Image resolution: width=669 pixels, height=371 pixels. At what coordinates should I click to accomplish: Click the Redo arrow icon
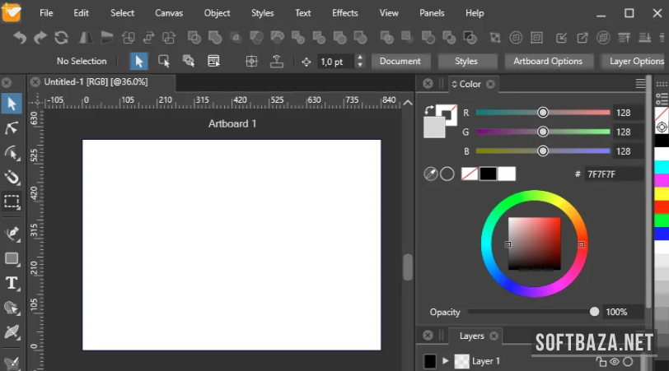tap(40, 38)
